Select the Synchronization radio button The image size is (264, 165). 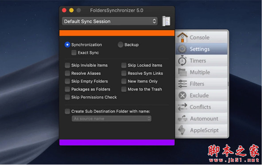click(67, 45)
